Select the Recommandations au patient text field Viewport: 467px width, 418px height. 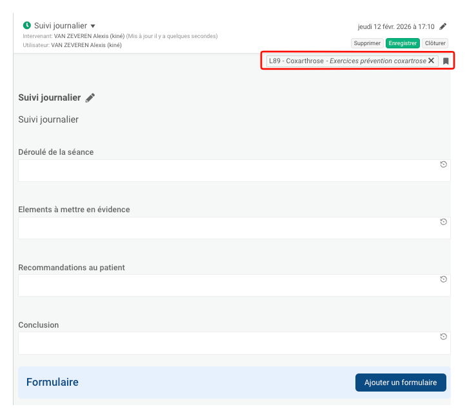226,286
